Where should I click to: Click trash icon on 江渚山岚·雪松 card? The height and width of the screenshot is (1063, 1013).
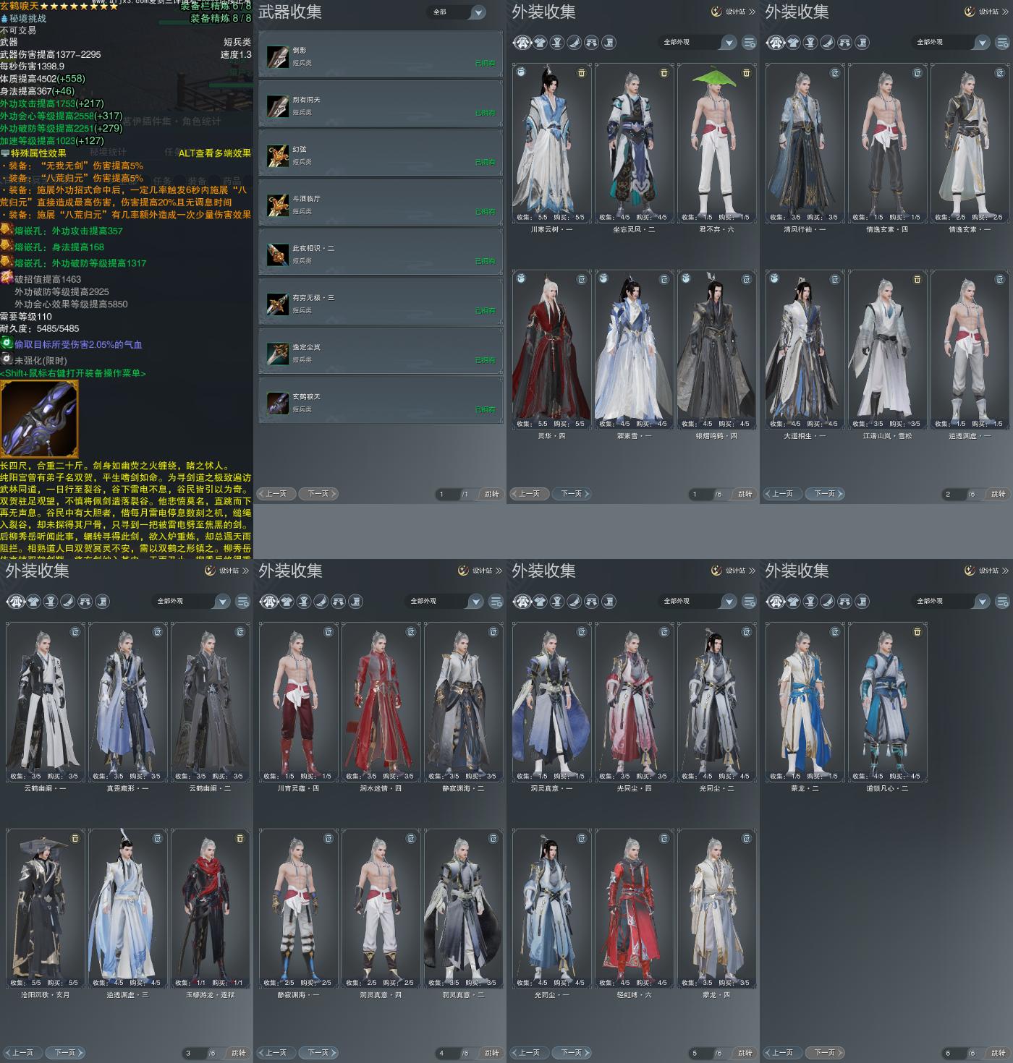tap(917, 279)
